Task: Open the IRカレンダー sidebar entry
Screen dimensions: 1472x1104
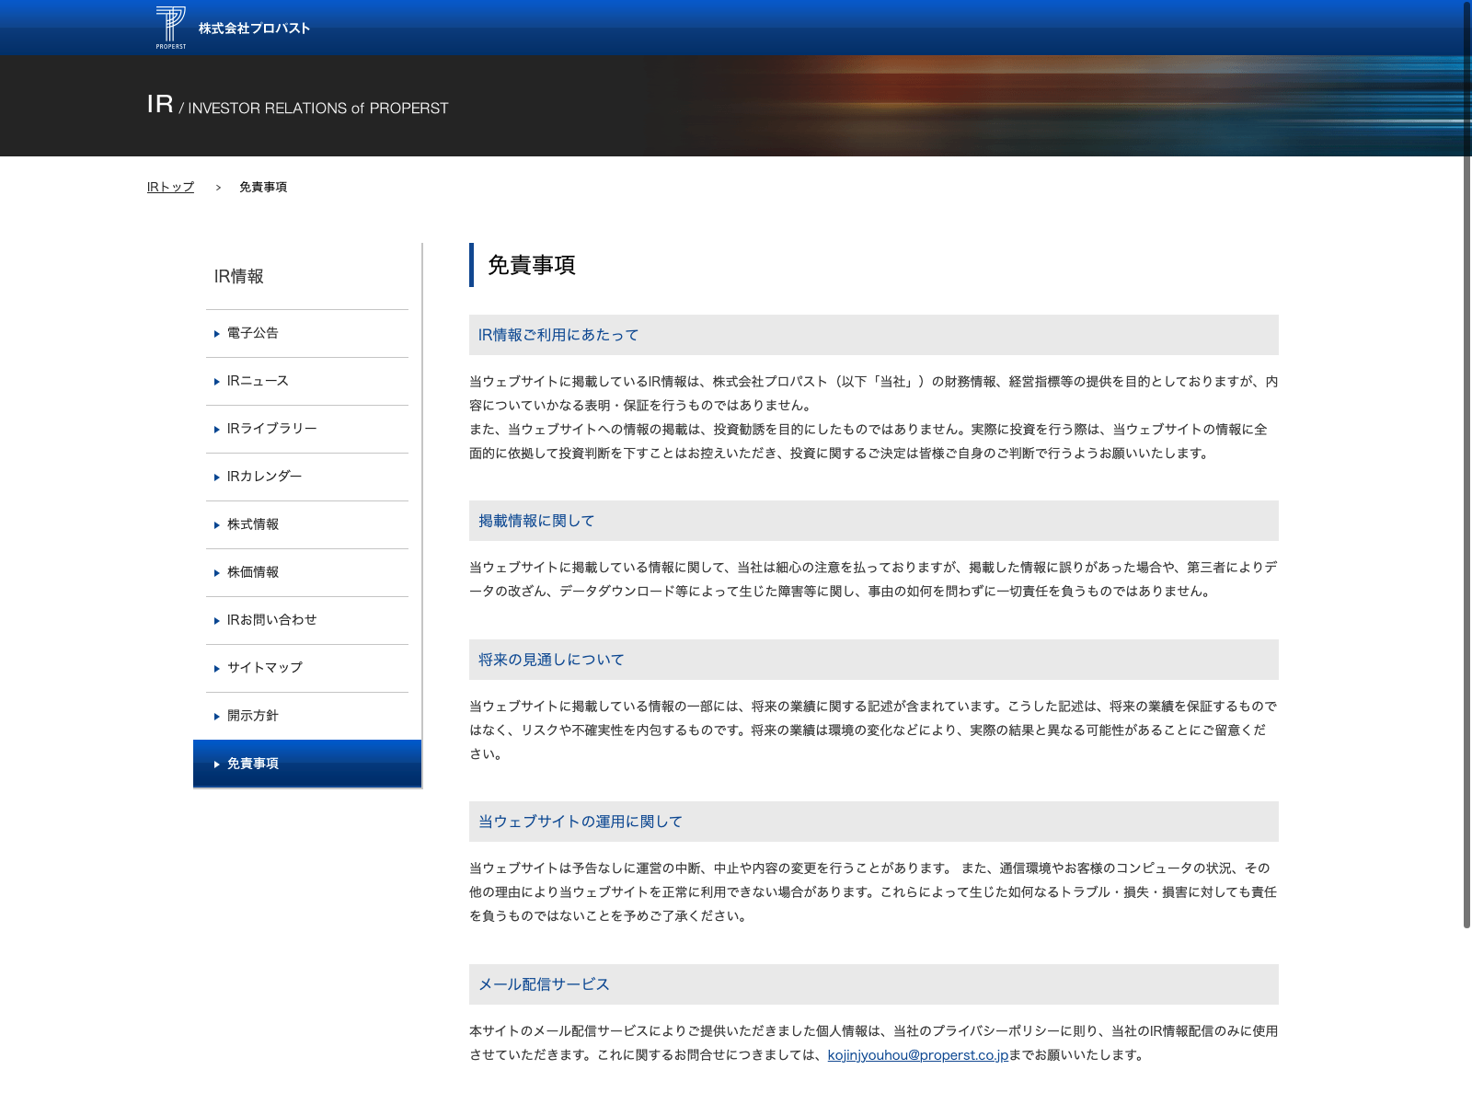Action: (x=264, y=477)
